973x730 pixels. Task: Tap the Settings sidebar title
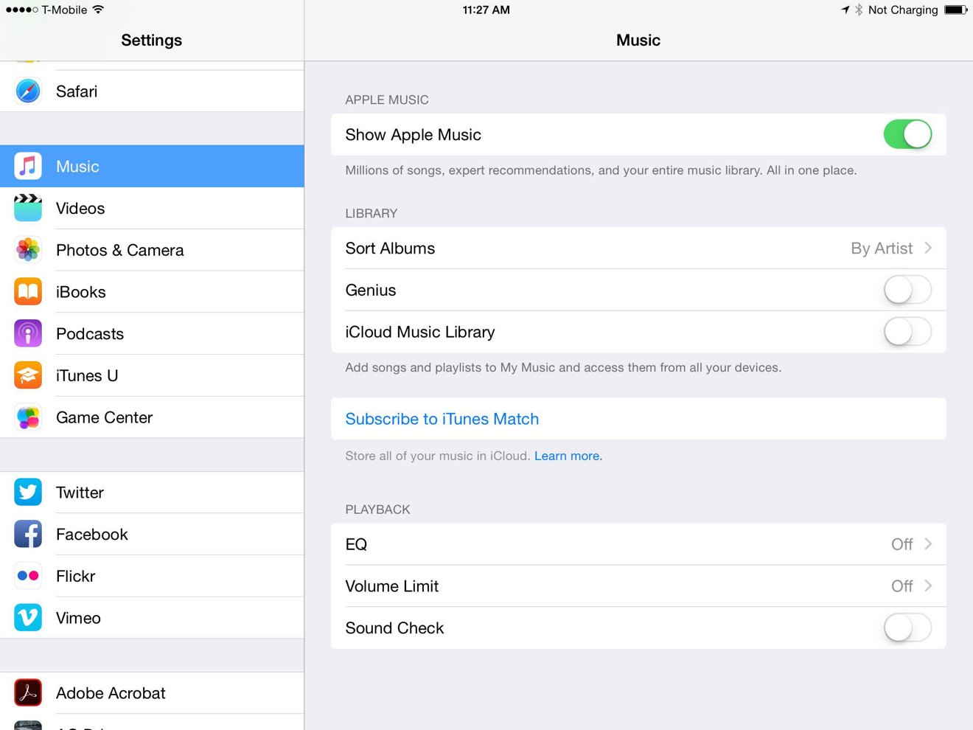(x=151, y=40)
